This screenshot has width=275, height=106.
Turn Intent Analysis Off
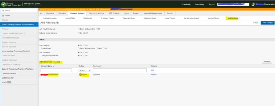(x=84, y=45)
